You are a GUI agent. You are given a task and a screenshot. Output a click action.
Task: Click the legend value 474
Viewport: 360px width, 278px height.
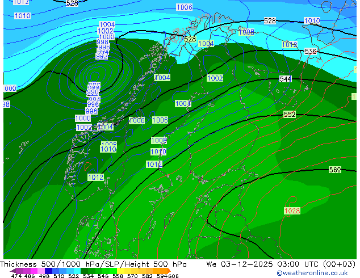(16, 276)
